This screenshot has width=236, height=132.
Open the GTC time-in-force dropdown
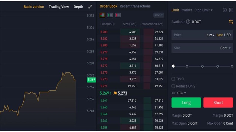pos(181,93)
